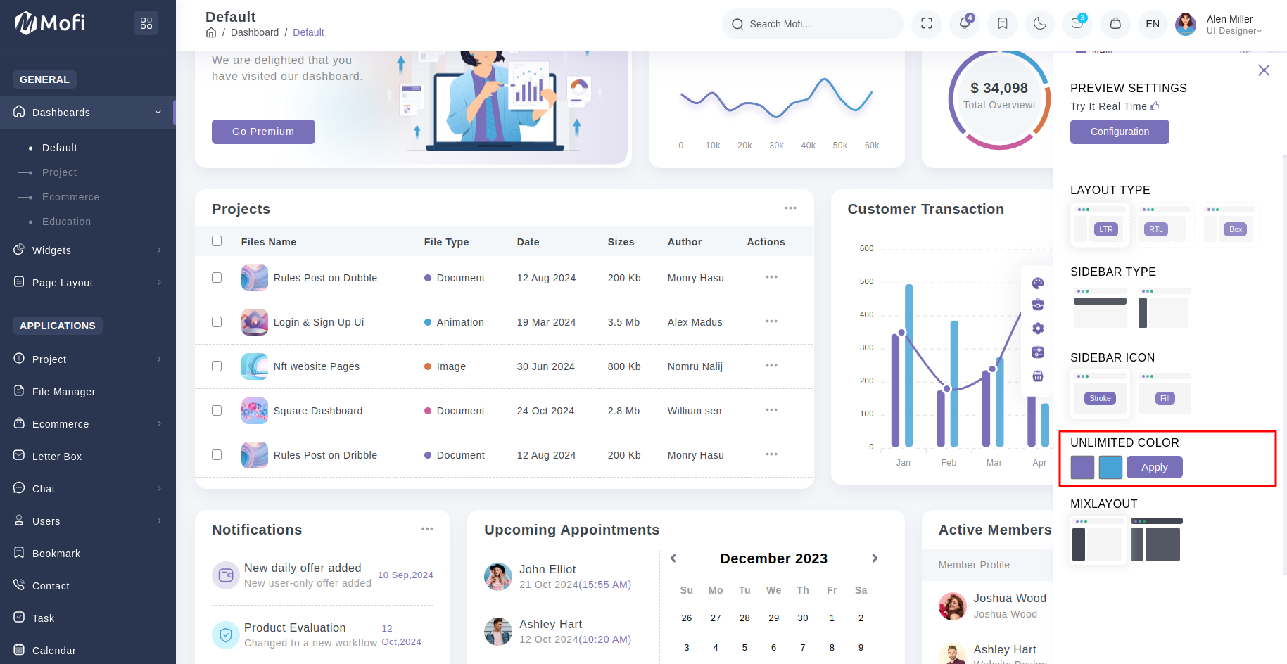1287x664 pixels.
Task: Click the bookmark icon in header
Action: point(1002,24)
